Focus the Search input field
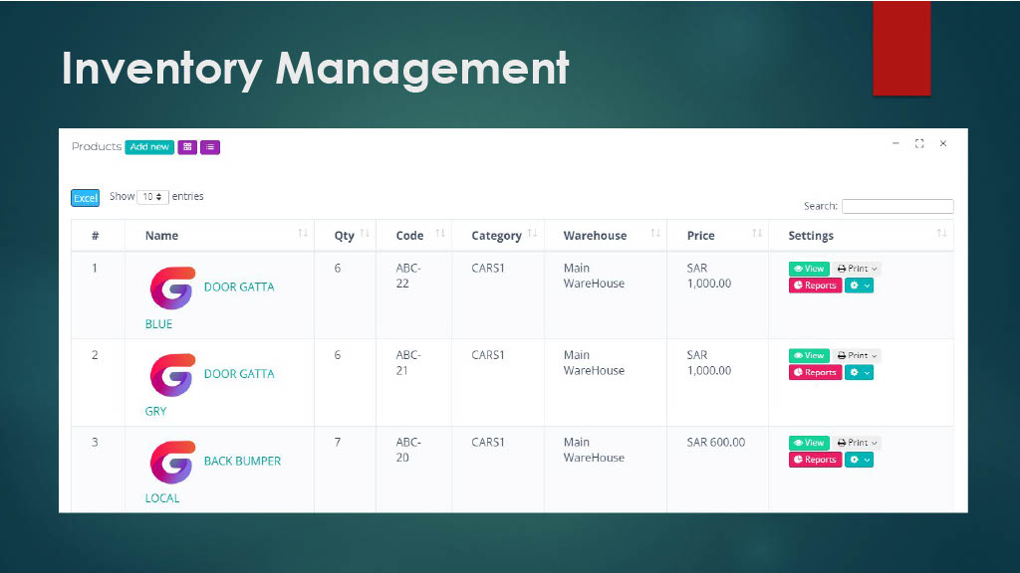This screenshot has width=1020, height=573. point(897,206)
